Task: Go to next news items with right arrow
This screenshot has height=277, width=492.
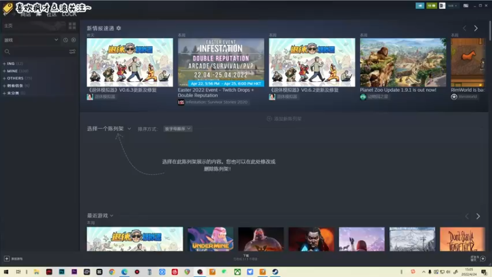Action: pos(475,28)
